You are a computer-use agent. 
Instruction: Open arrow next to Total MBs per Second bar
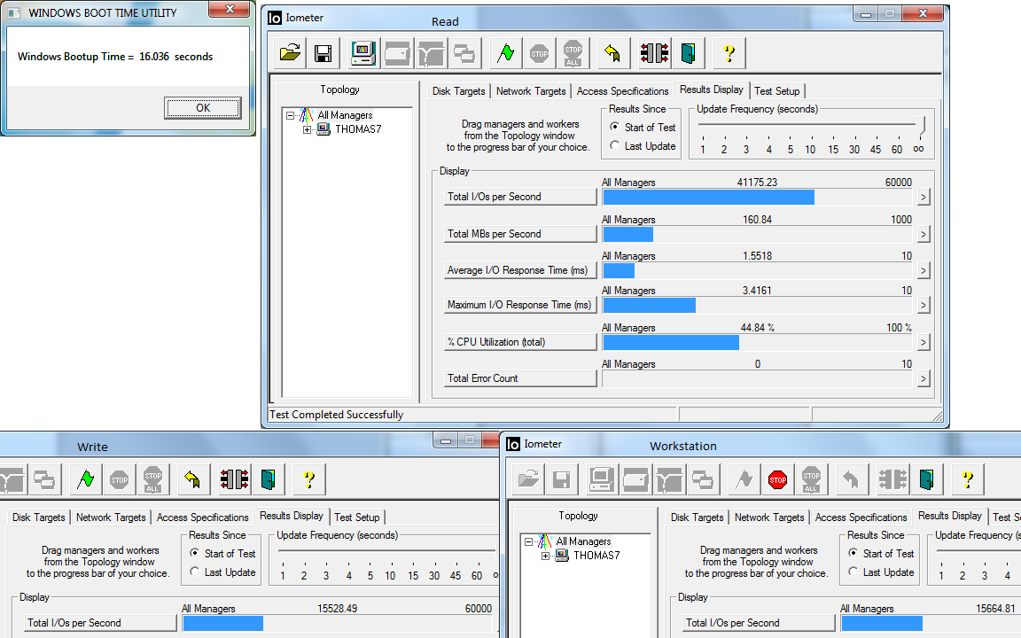click(x=924, y=234)
